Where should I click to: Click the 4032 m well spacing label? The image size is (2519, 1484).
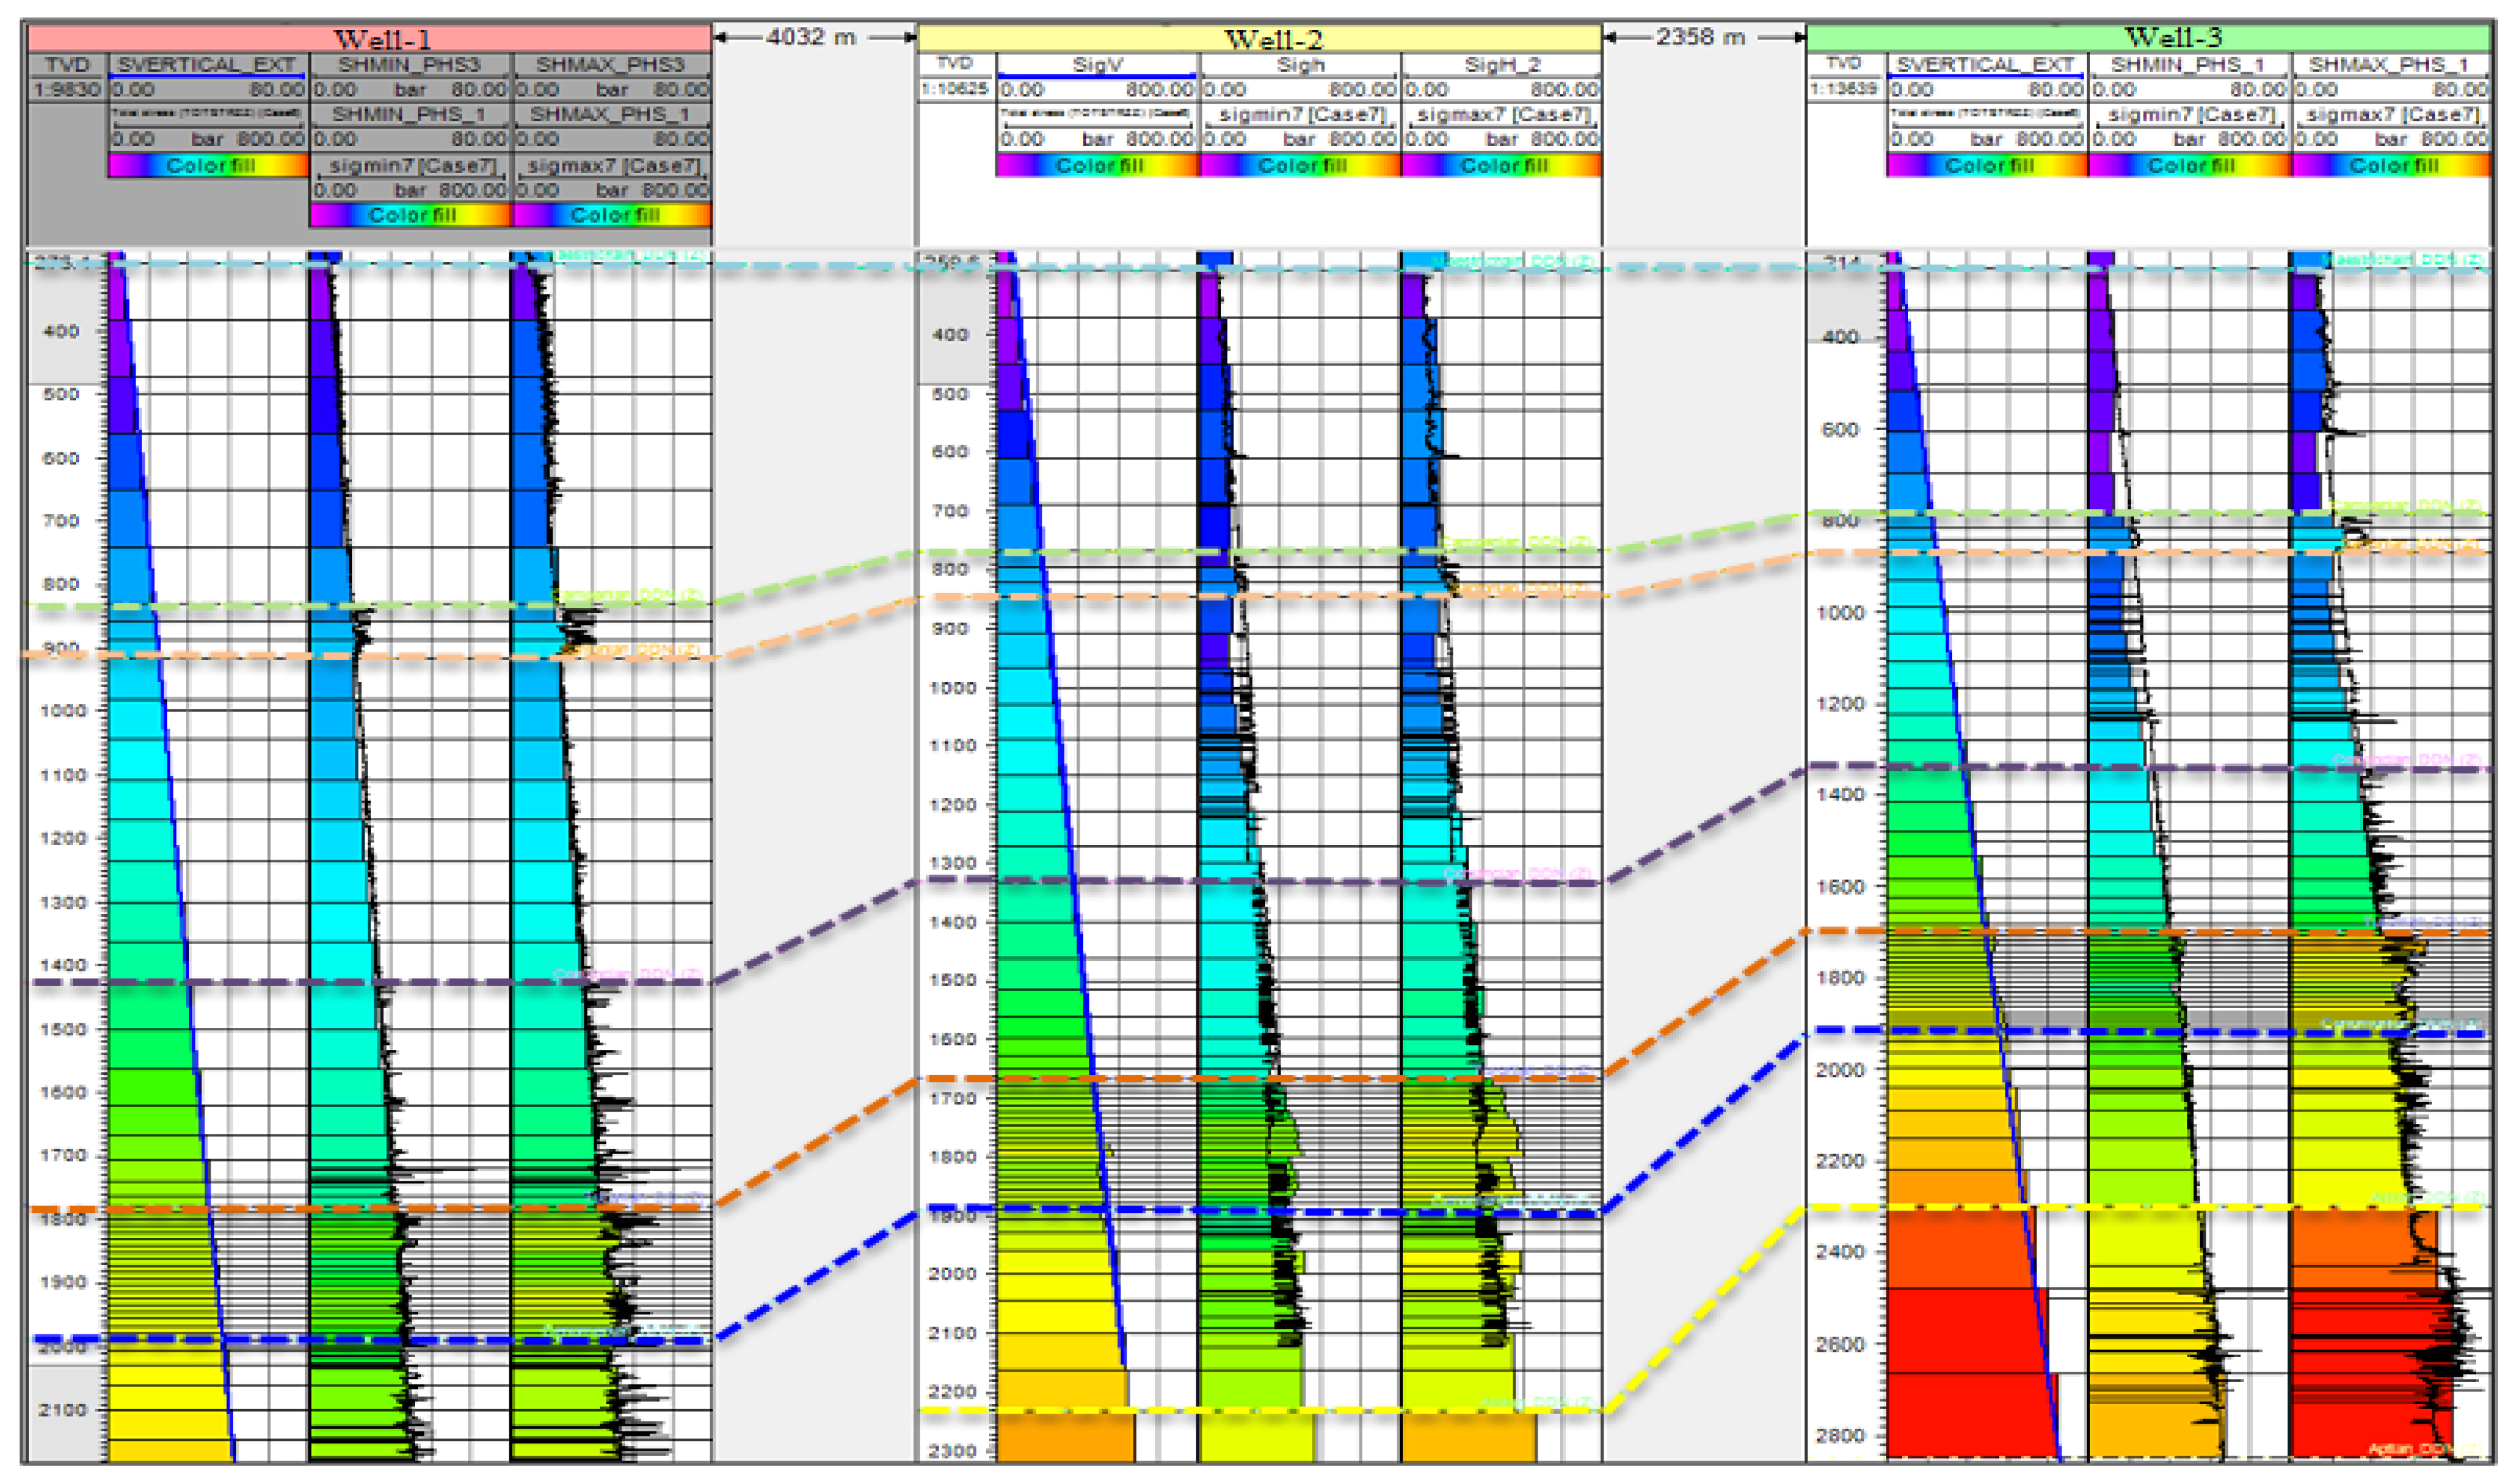point(811,37)
